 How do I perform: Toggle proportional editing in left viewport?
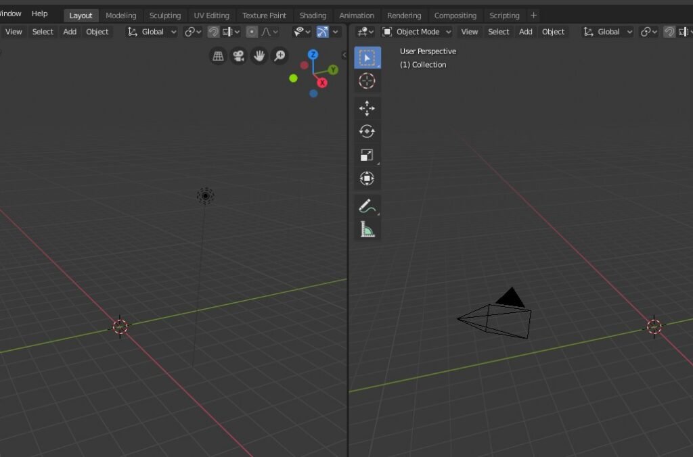pyautogui.click(x=252, y=32)
